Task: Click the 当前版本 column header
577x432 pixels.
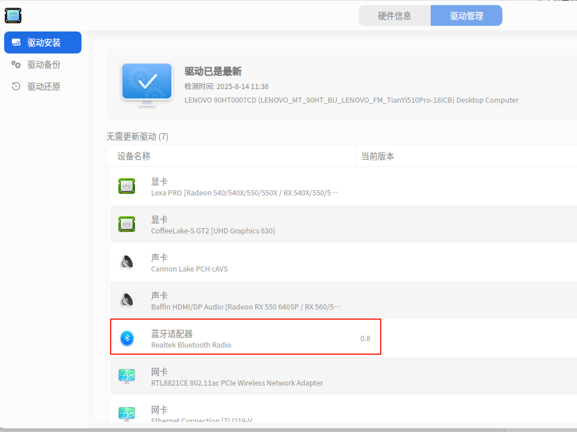Action: pos(378,156)
